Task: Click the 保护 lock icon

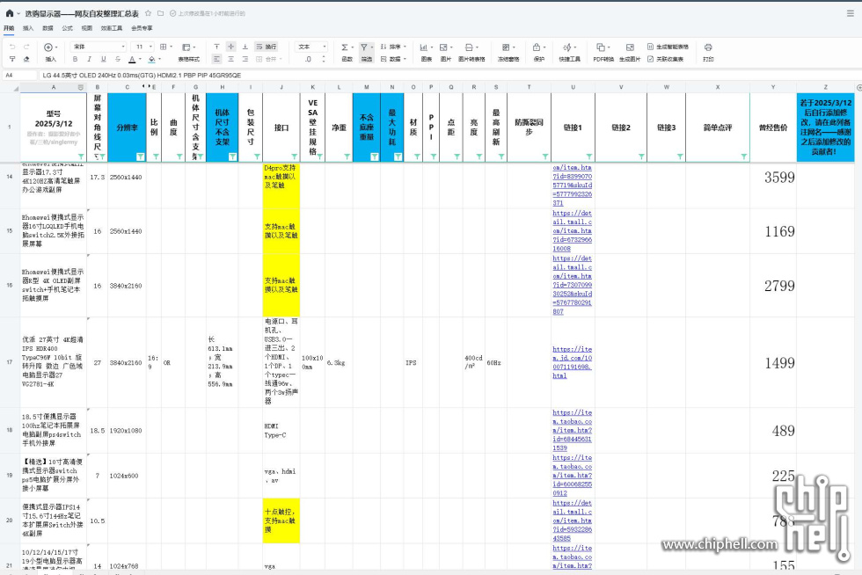Action: point(537,47)
